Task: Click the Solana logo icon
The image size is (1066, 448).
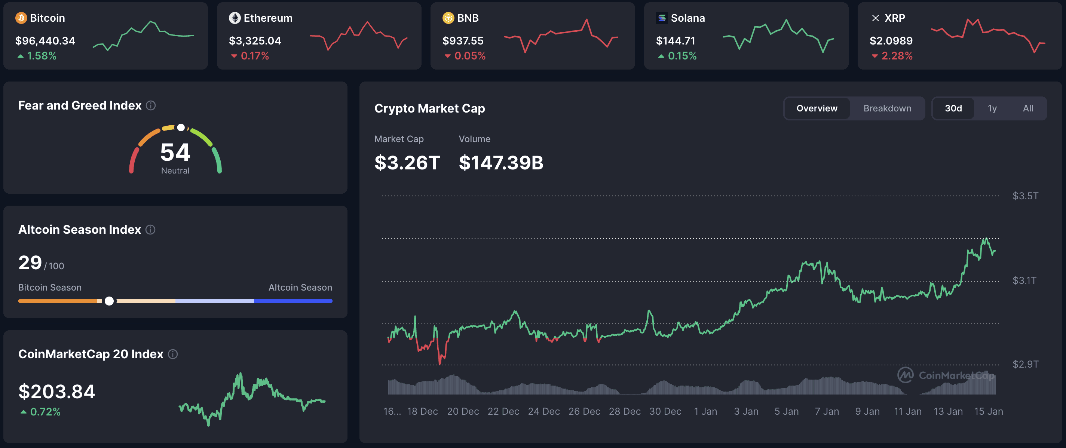Action: click(x=662, y=18)
